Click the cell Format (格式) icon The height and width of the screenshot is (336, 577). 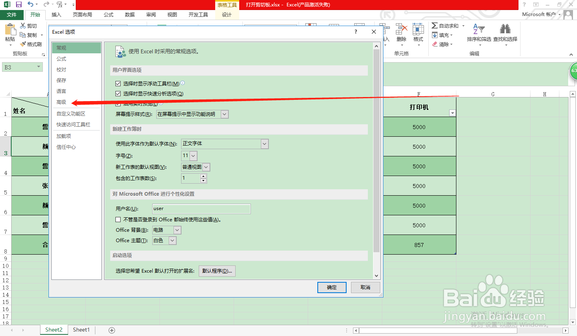pyautogui.click(x=418, y=29)
